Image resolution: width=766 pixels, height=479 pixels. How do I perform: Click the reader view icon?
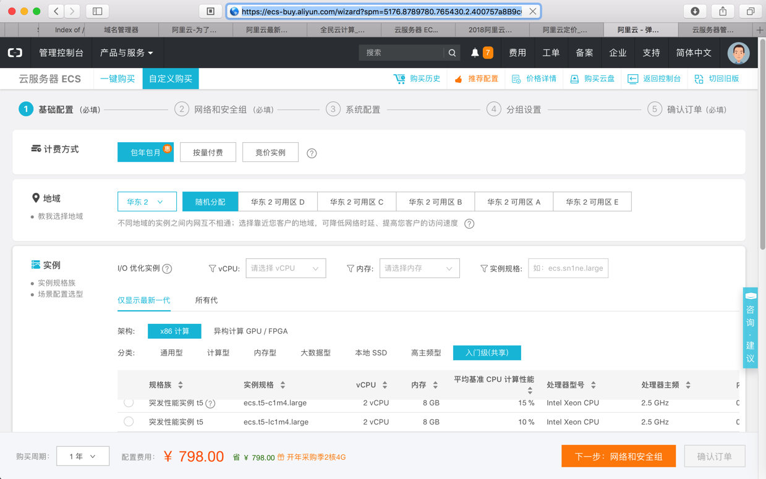210,11
